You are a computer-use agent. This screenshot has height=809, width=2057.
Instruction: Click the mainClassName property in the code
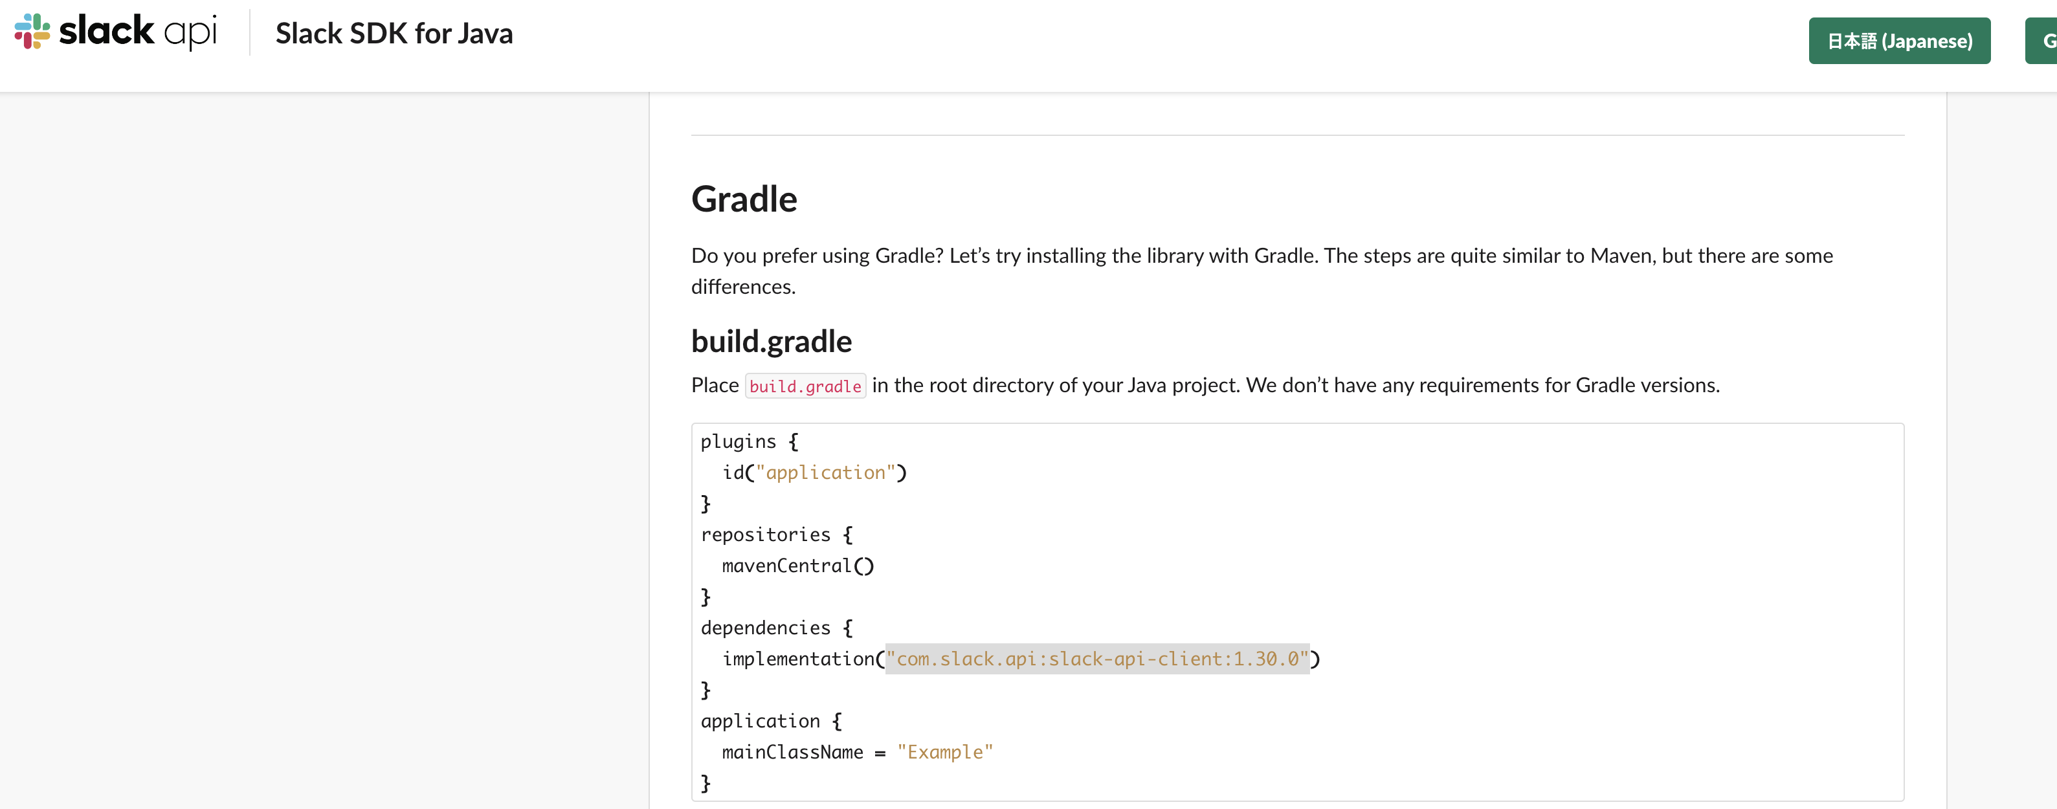[x=792, y=752]
